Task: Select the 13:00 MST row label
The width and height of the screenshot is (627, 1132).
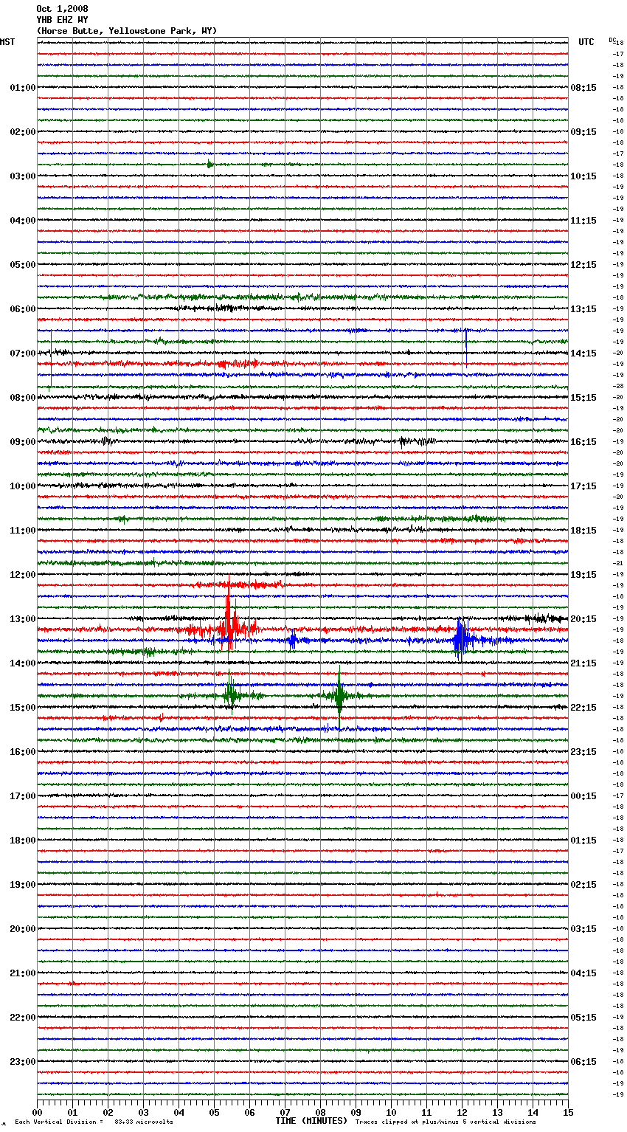Action: (x=23, y=619)
